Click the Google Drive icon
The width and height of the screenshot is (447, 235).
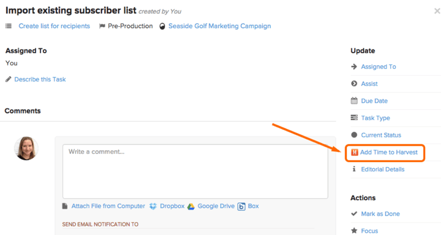191,206
